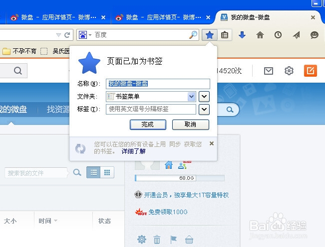Click the search icon in blue banner

[230, 110]
